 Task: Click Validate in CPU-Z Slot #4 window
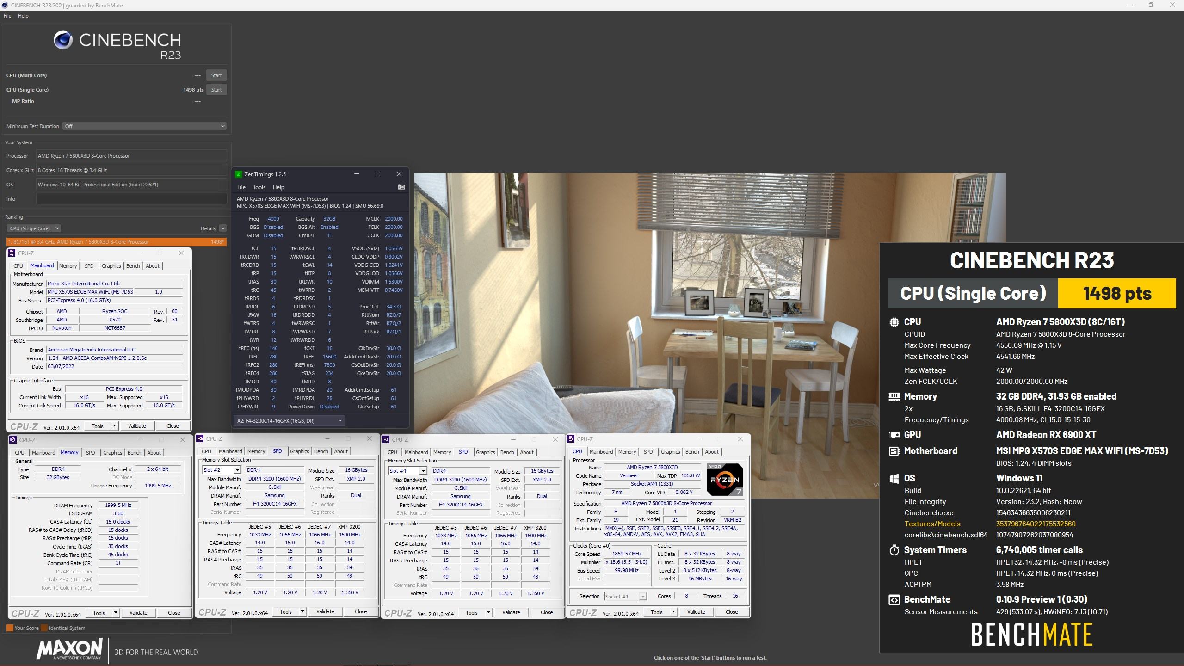(x=511, y=612)
